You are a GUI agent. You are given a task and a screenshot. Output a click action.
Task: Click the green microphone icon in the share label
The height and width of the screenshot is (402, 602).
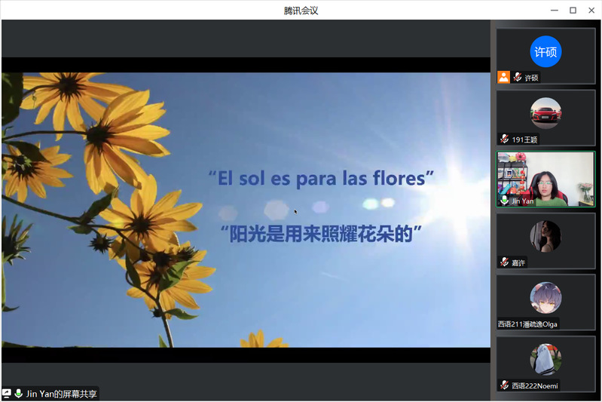(x=18, y=394)
